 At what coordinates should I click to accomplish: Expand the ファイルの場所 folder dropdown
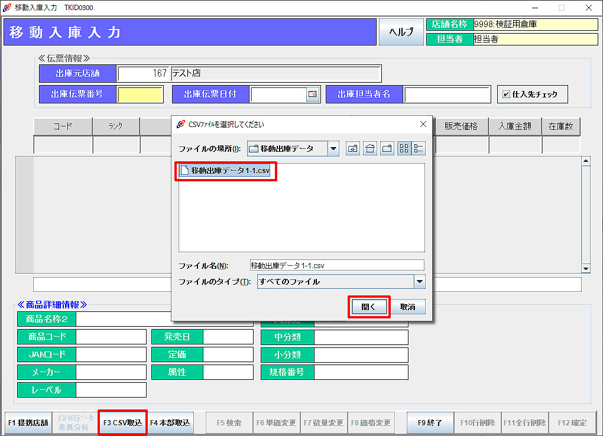[333, 149]
